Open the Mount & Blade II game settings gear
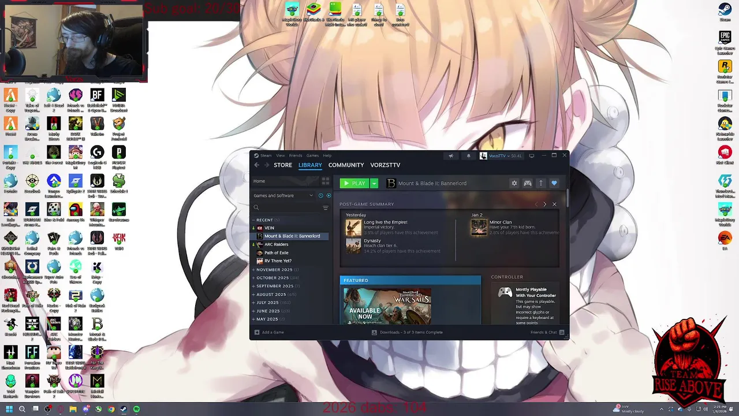Image resolution: width=739 pixels, height=416 pixels. [514, 183]
